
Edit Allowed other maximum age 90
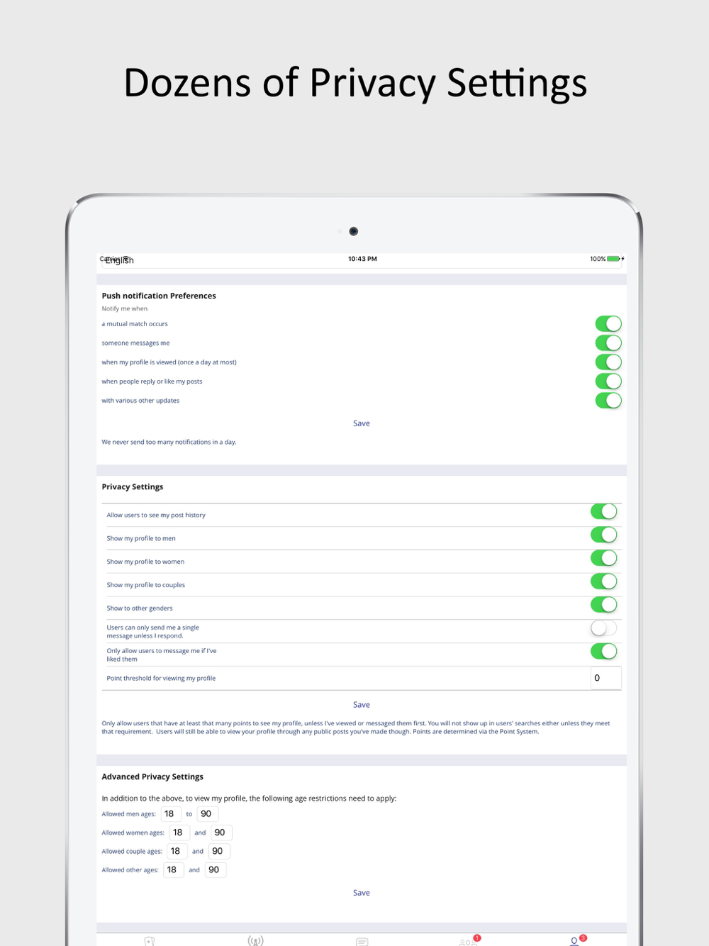(x=216, y=869)
